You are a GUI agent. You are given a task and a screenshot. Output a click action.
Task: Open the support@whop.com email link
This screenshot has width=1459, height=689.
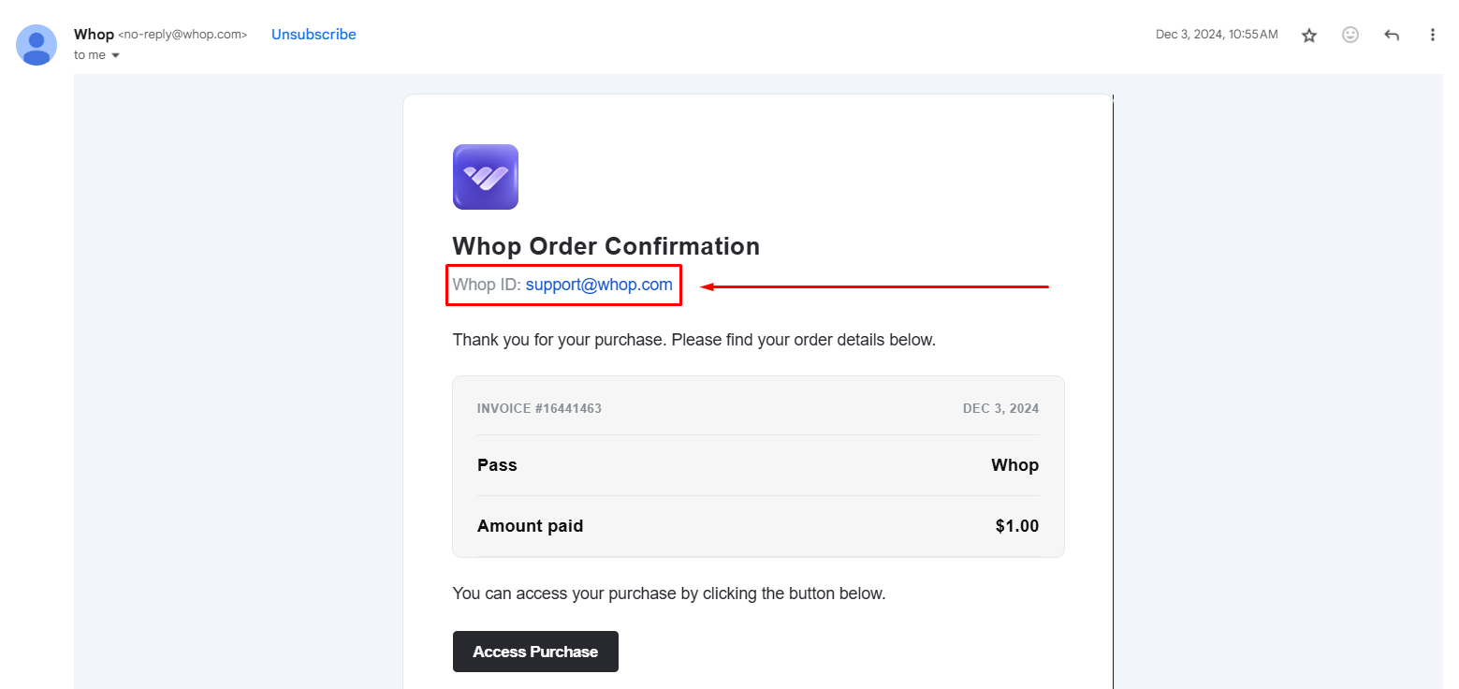click(x=599, y=285)
